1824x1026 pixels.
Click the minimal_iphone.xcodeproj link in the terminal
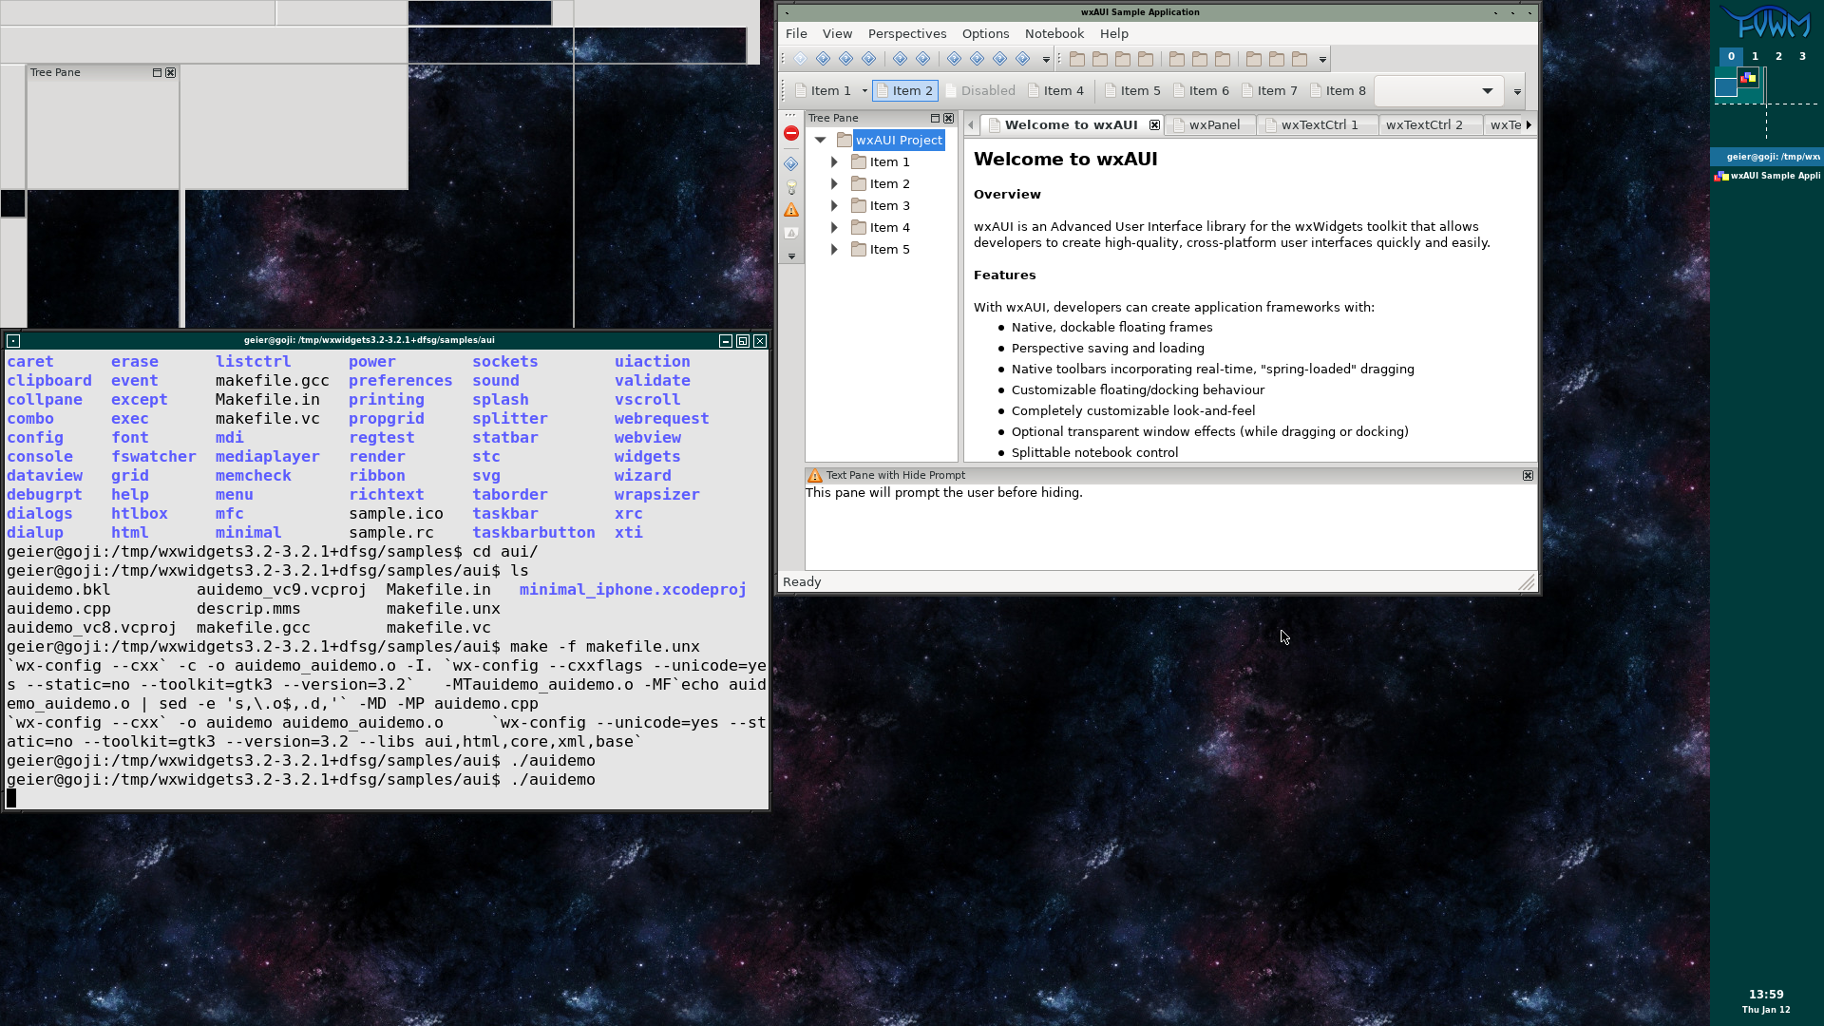pos(632,589)
